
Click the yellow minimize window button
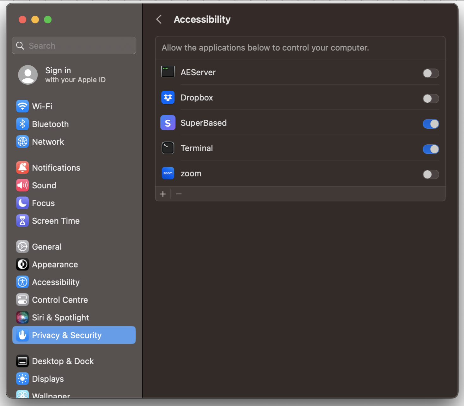click(35, 20)
